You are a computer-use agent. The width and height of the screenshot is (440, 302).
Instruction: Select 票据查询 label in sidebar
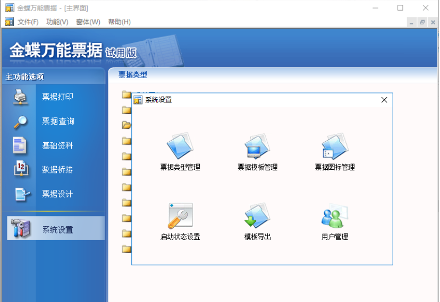click(58, 122)
